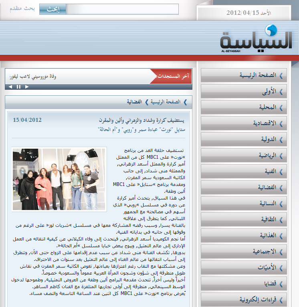Click breadcrumb link الفضائية
The width and height of the screenshot is (299, 307).
tap(134, 102)
